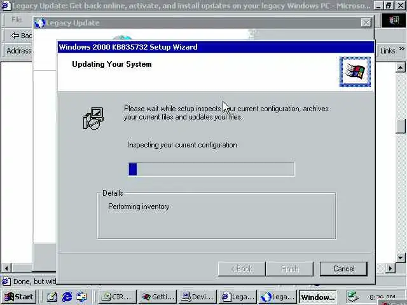Image resolution: width=407 pixels, height=305 pixels.
Task: Click the setup progress bar
Action: pos(211,169)
